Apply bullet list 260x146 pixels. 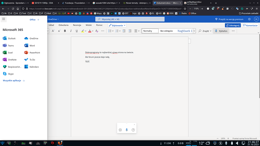click(x=110, y=31)
